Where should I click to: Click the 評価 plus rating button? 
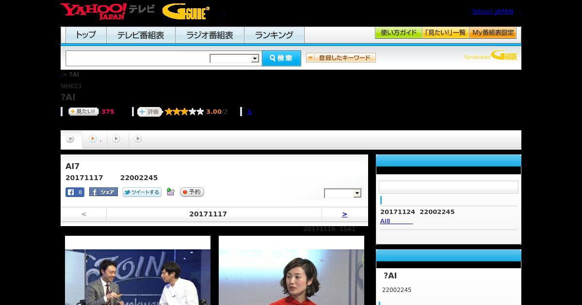point(149,112)
